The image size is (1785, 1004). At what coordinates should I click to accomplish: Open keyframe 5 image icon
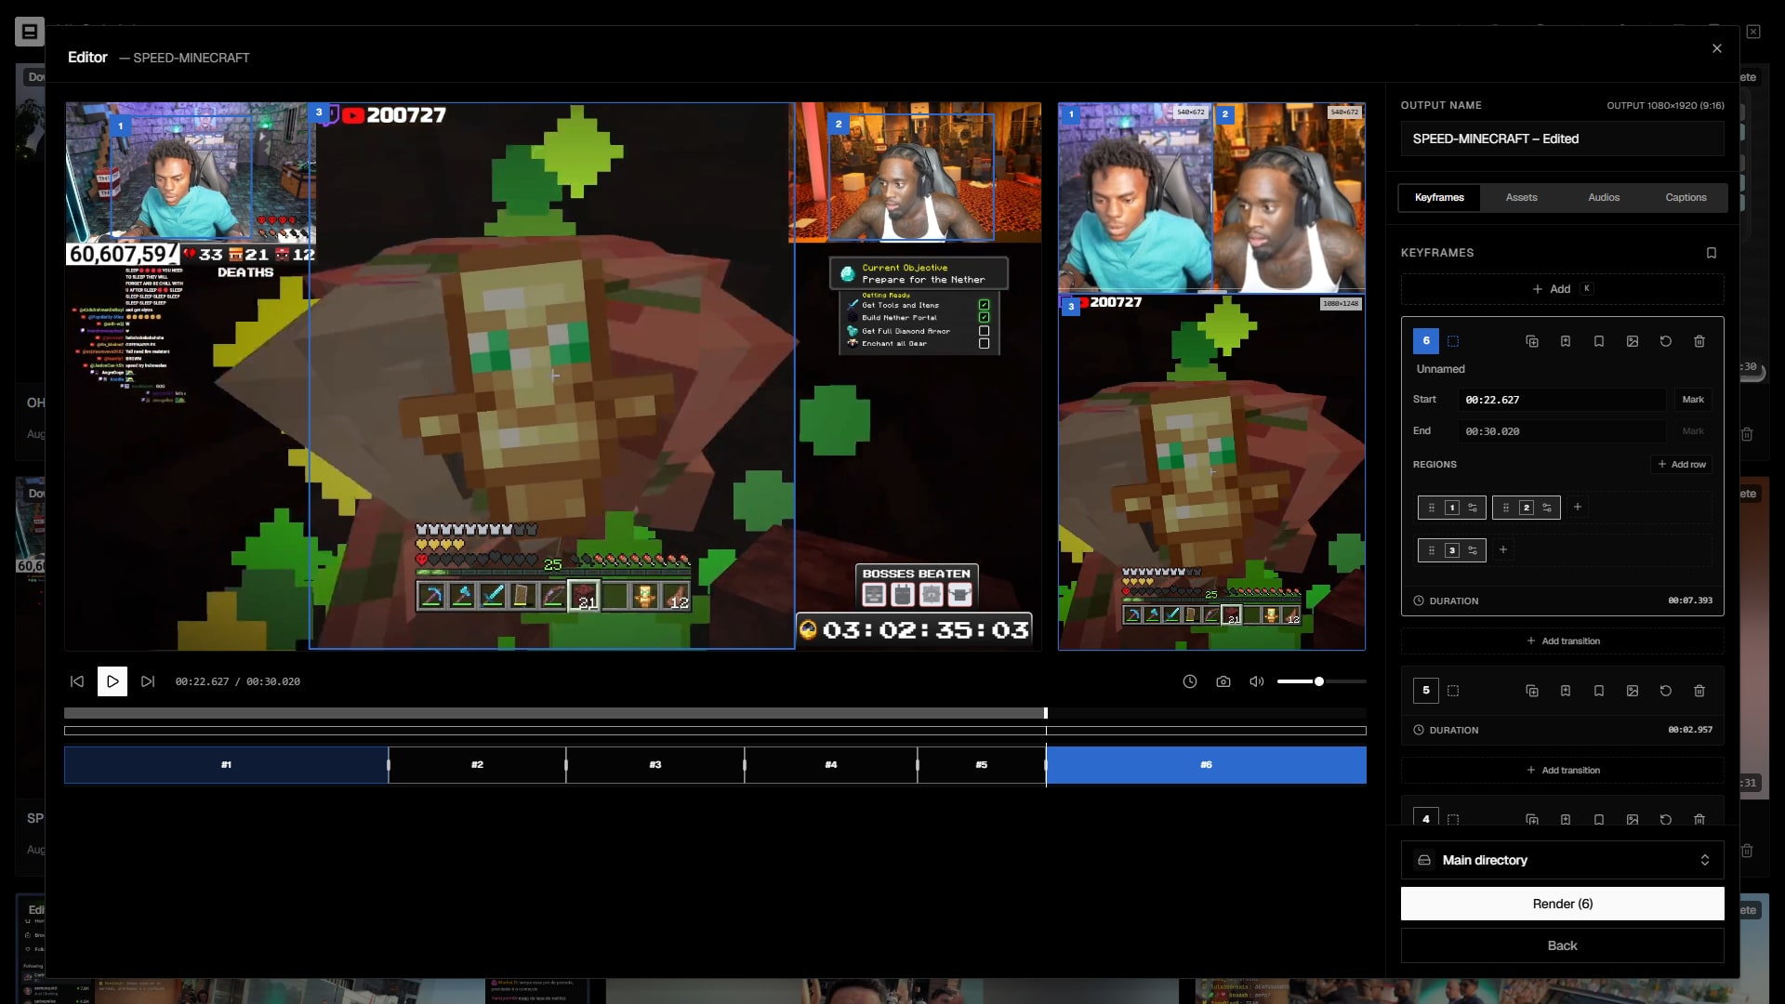[1632, 691]
